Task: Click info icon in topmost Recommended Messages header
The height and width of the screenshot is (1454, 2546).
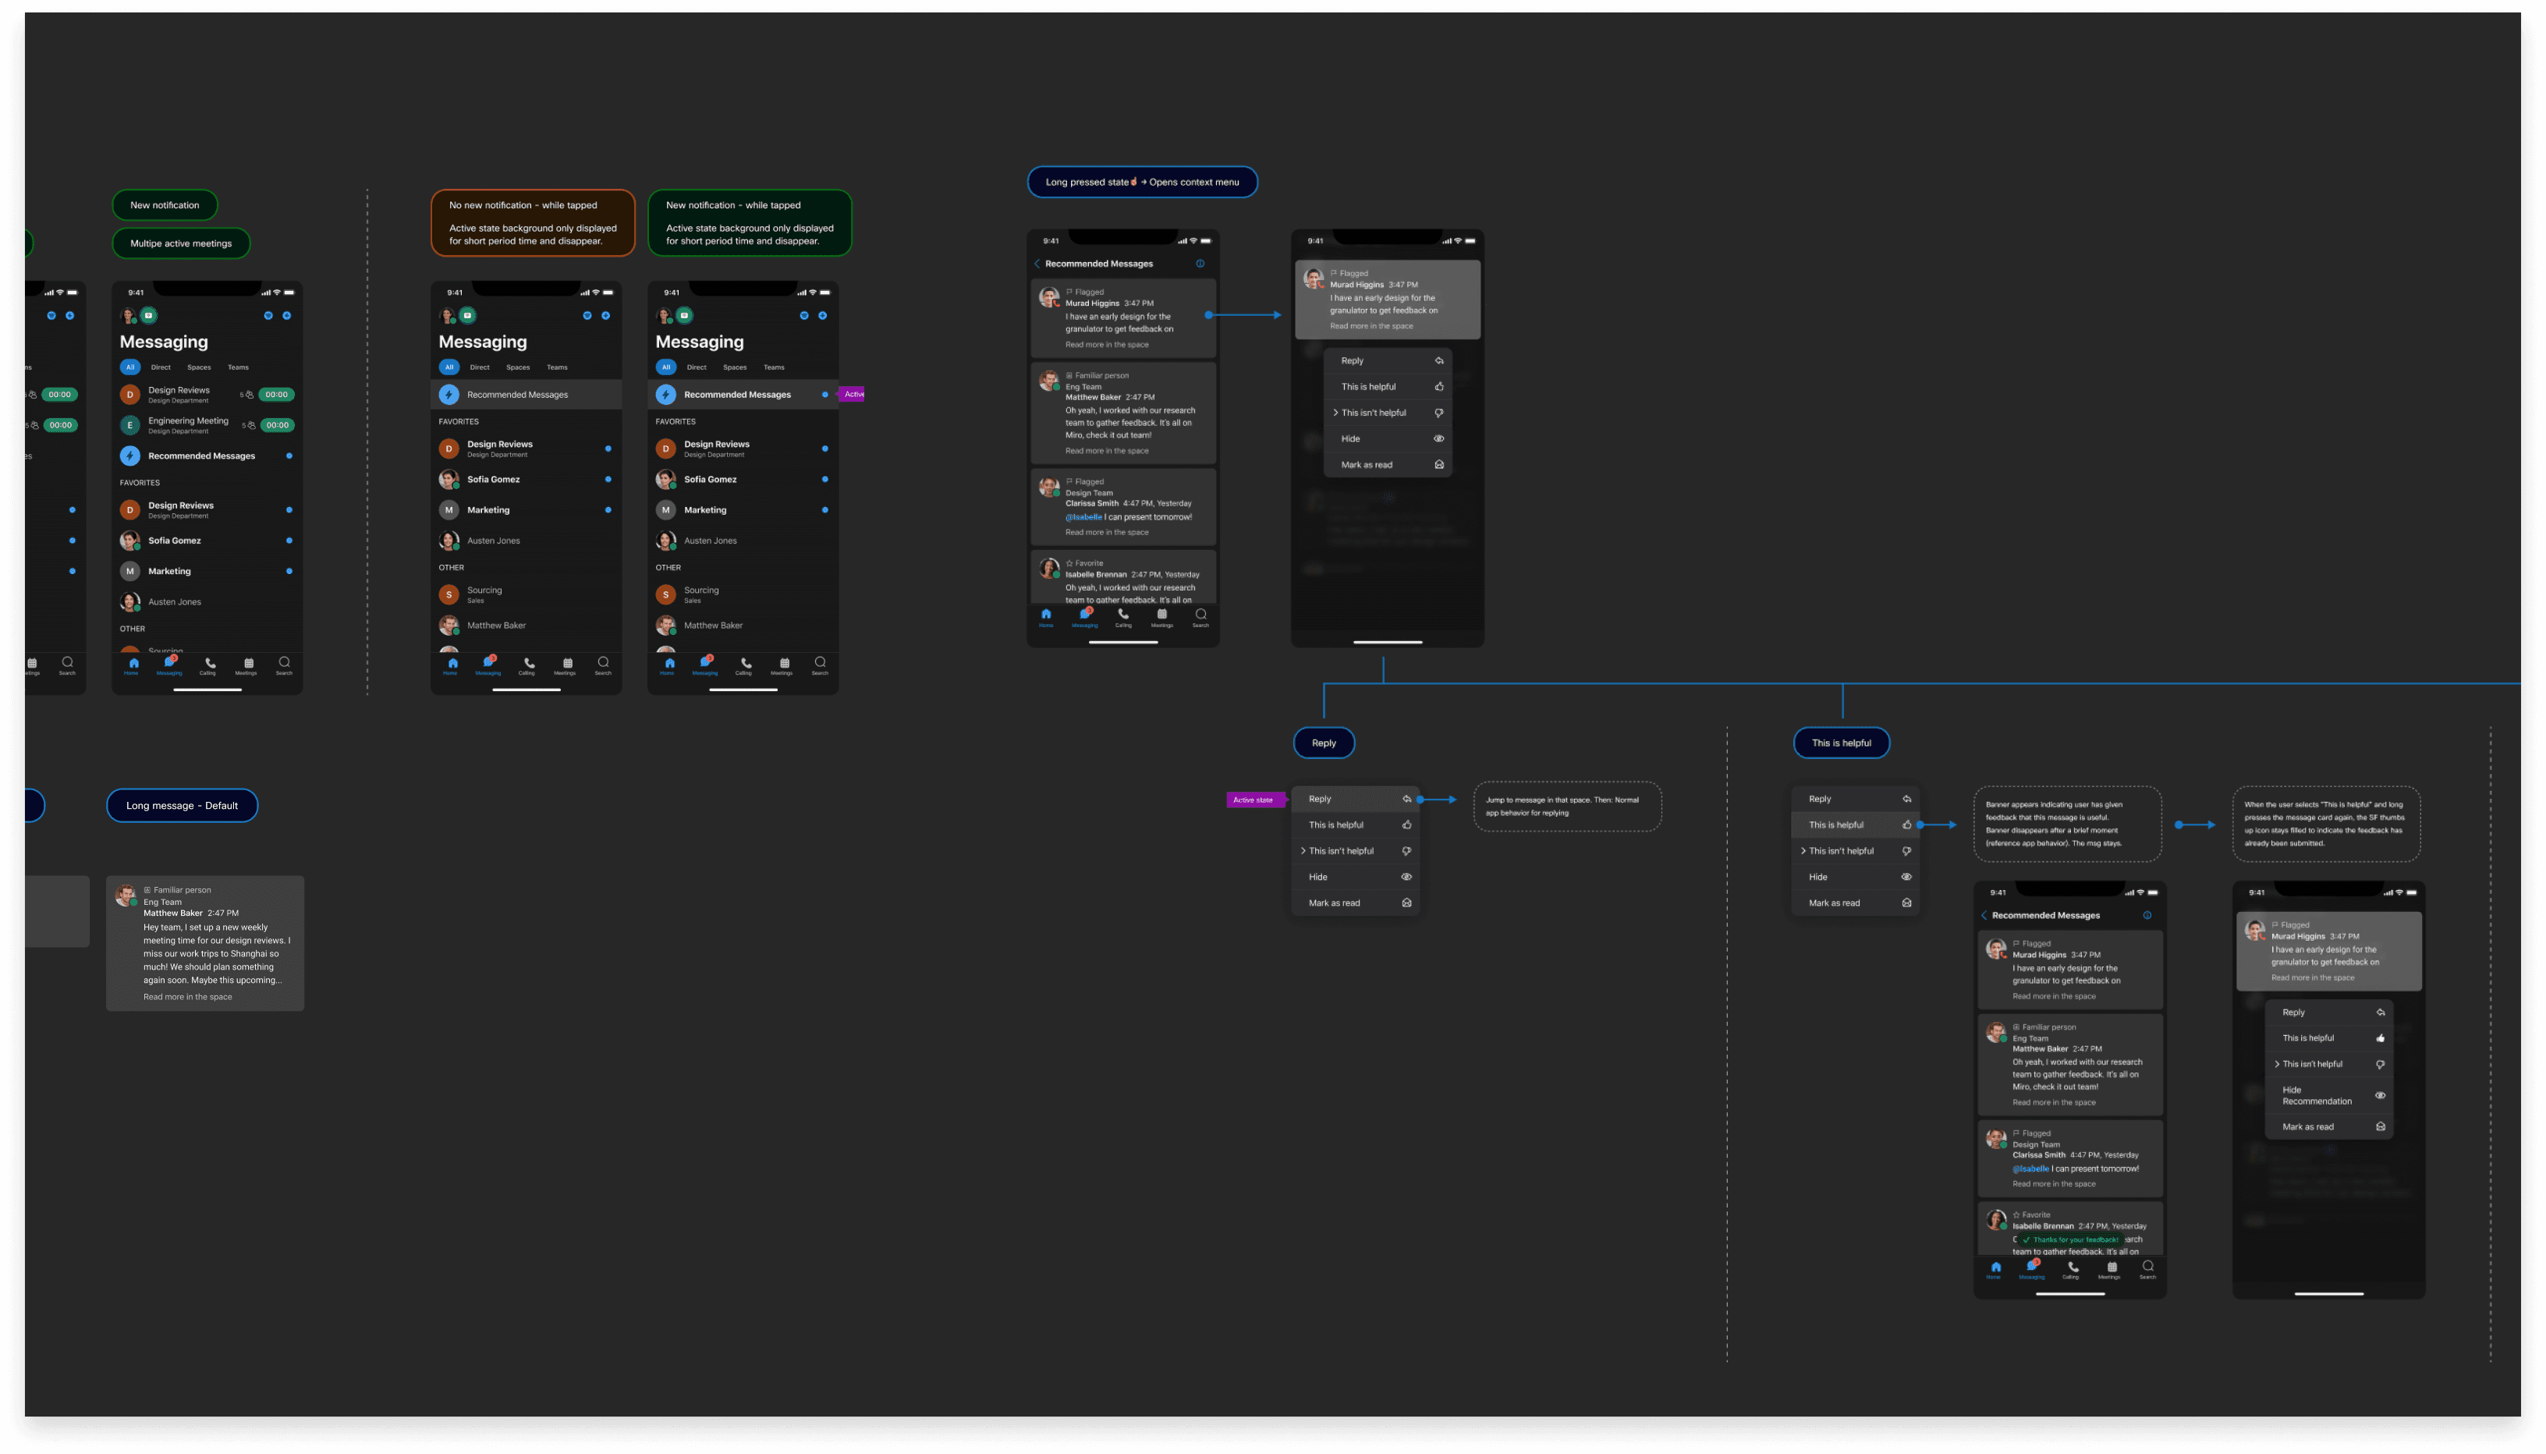Action: [x=1200, y=264]
